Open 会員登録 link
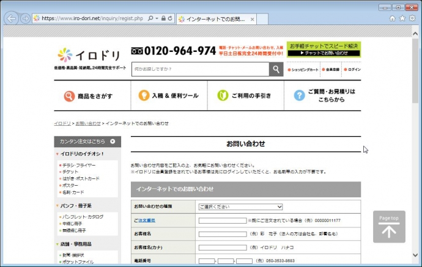 331,70
